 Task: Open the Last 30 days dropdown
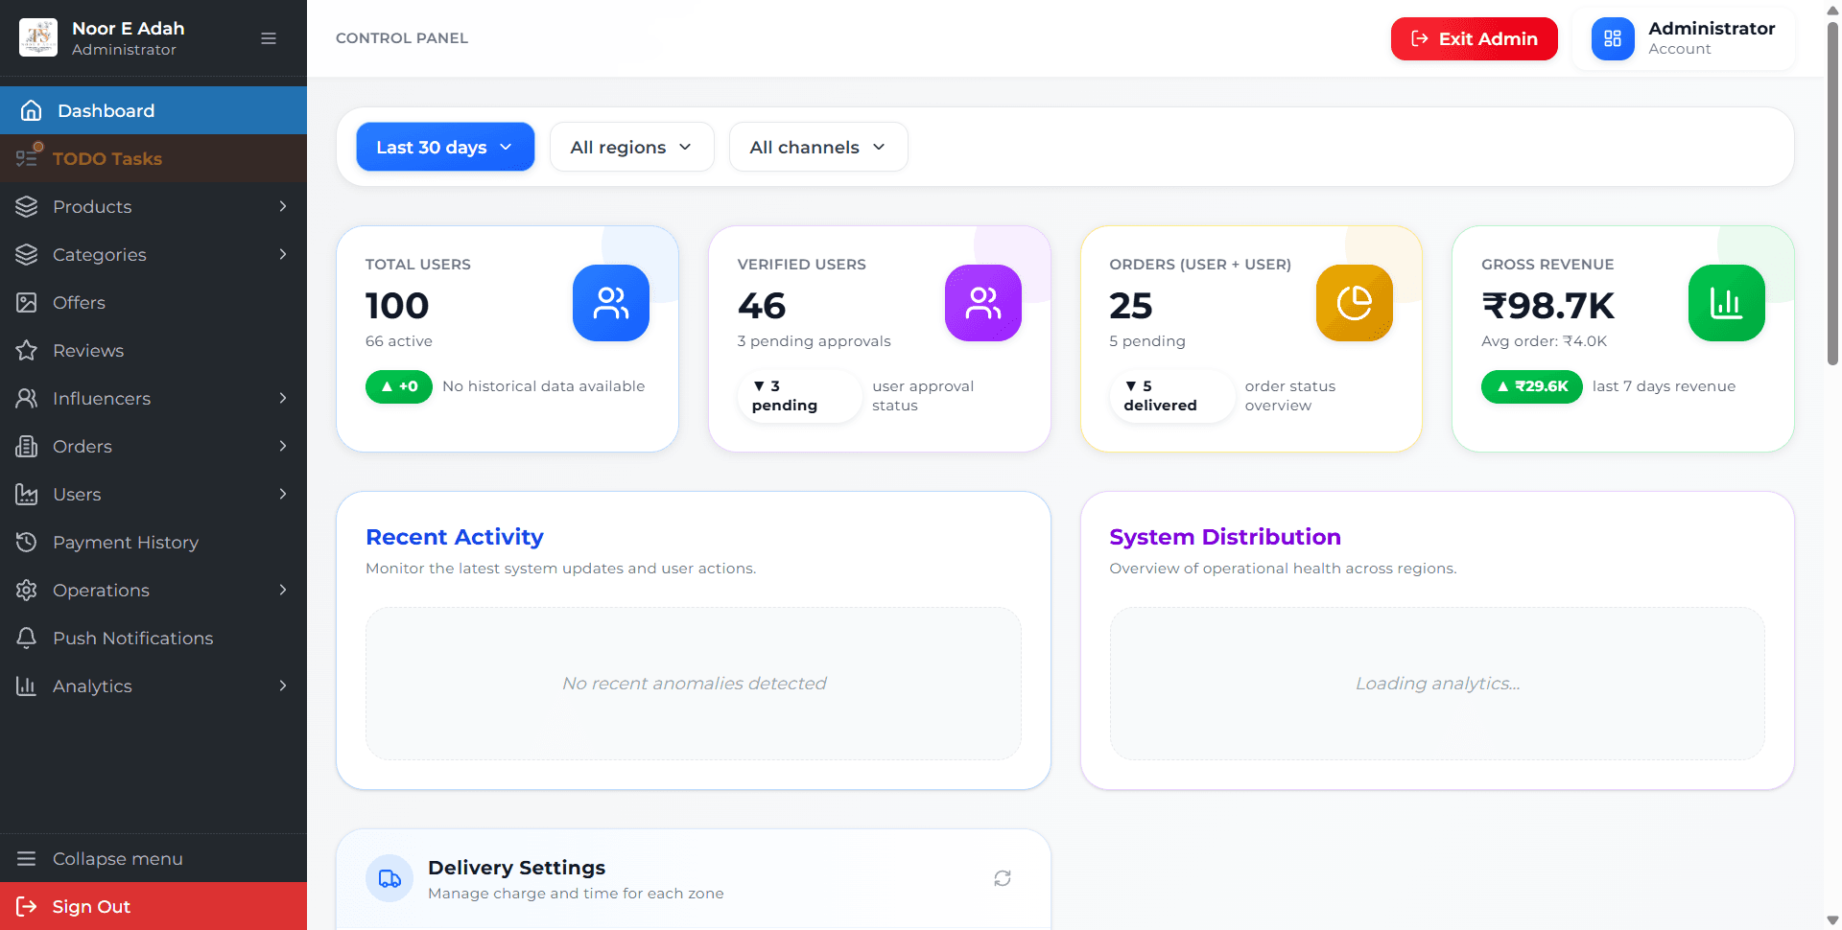click(445, 147)
